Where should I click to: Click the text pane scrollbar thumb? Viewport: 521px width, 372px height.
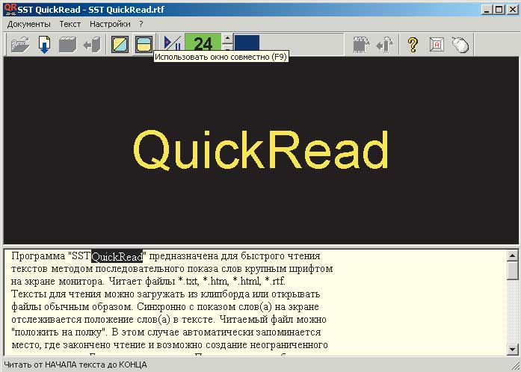(513, 270)
